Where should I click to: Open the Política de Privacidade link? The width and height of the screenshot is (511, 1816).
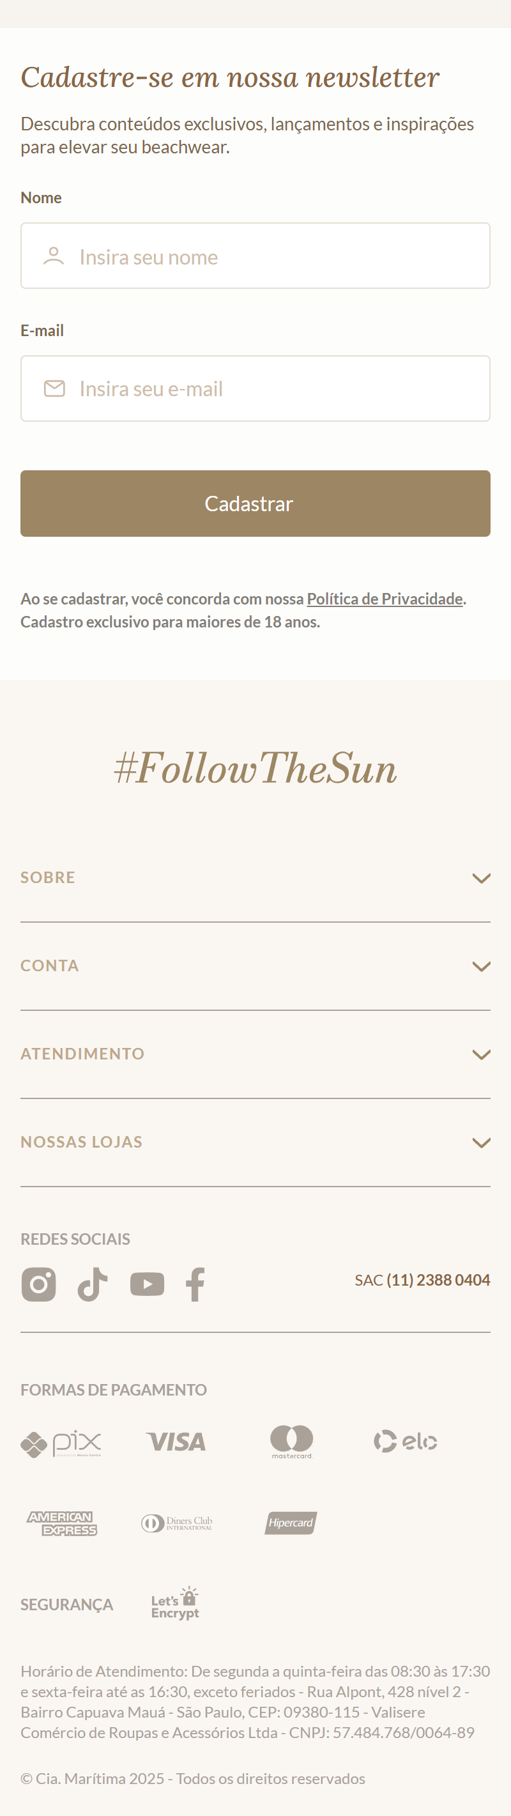(x=385, y=599)
